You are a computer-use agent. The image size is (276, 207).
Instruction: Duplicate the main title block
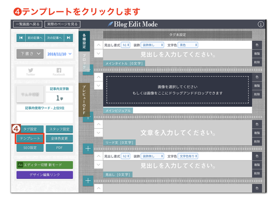click(257, 54)
